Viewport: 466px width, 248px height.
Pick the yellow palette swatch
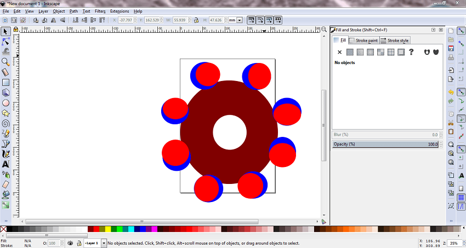[x=107, y=229]
